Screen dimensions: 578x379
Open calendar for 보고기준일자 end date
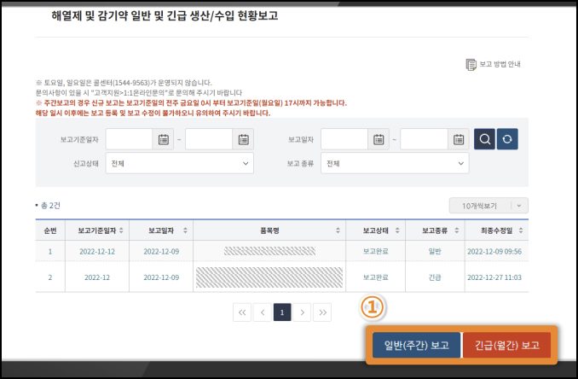tap(243, 139)
